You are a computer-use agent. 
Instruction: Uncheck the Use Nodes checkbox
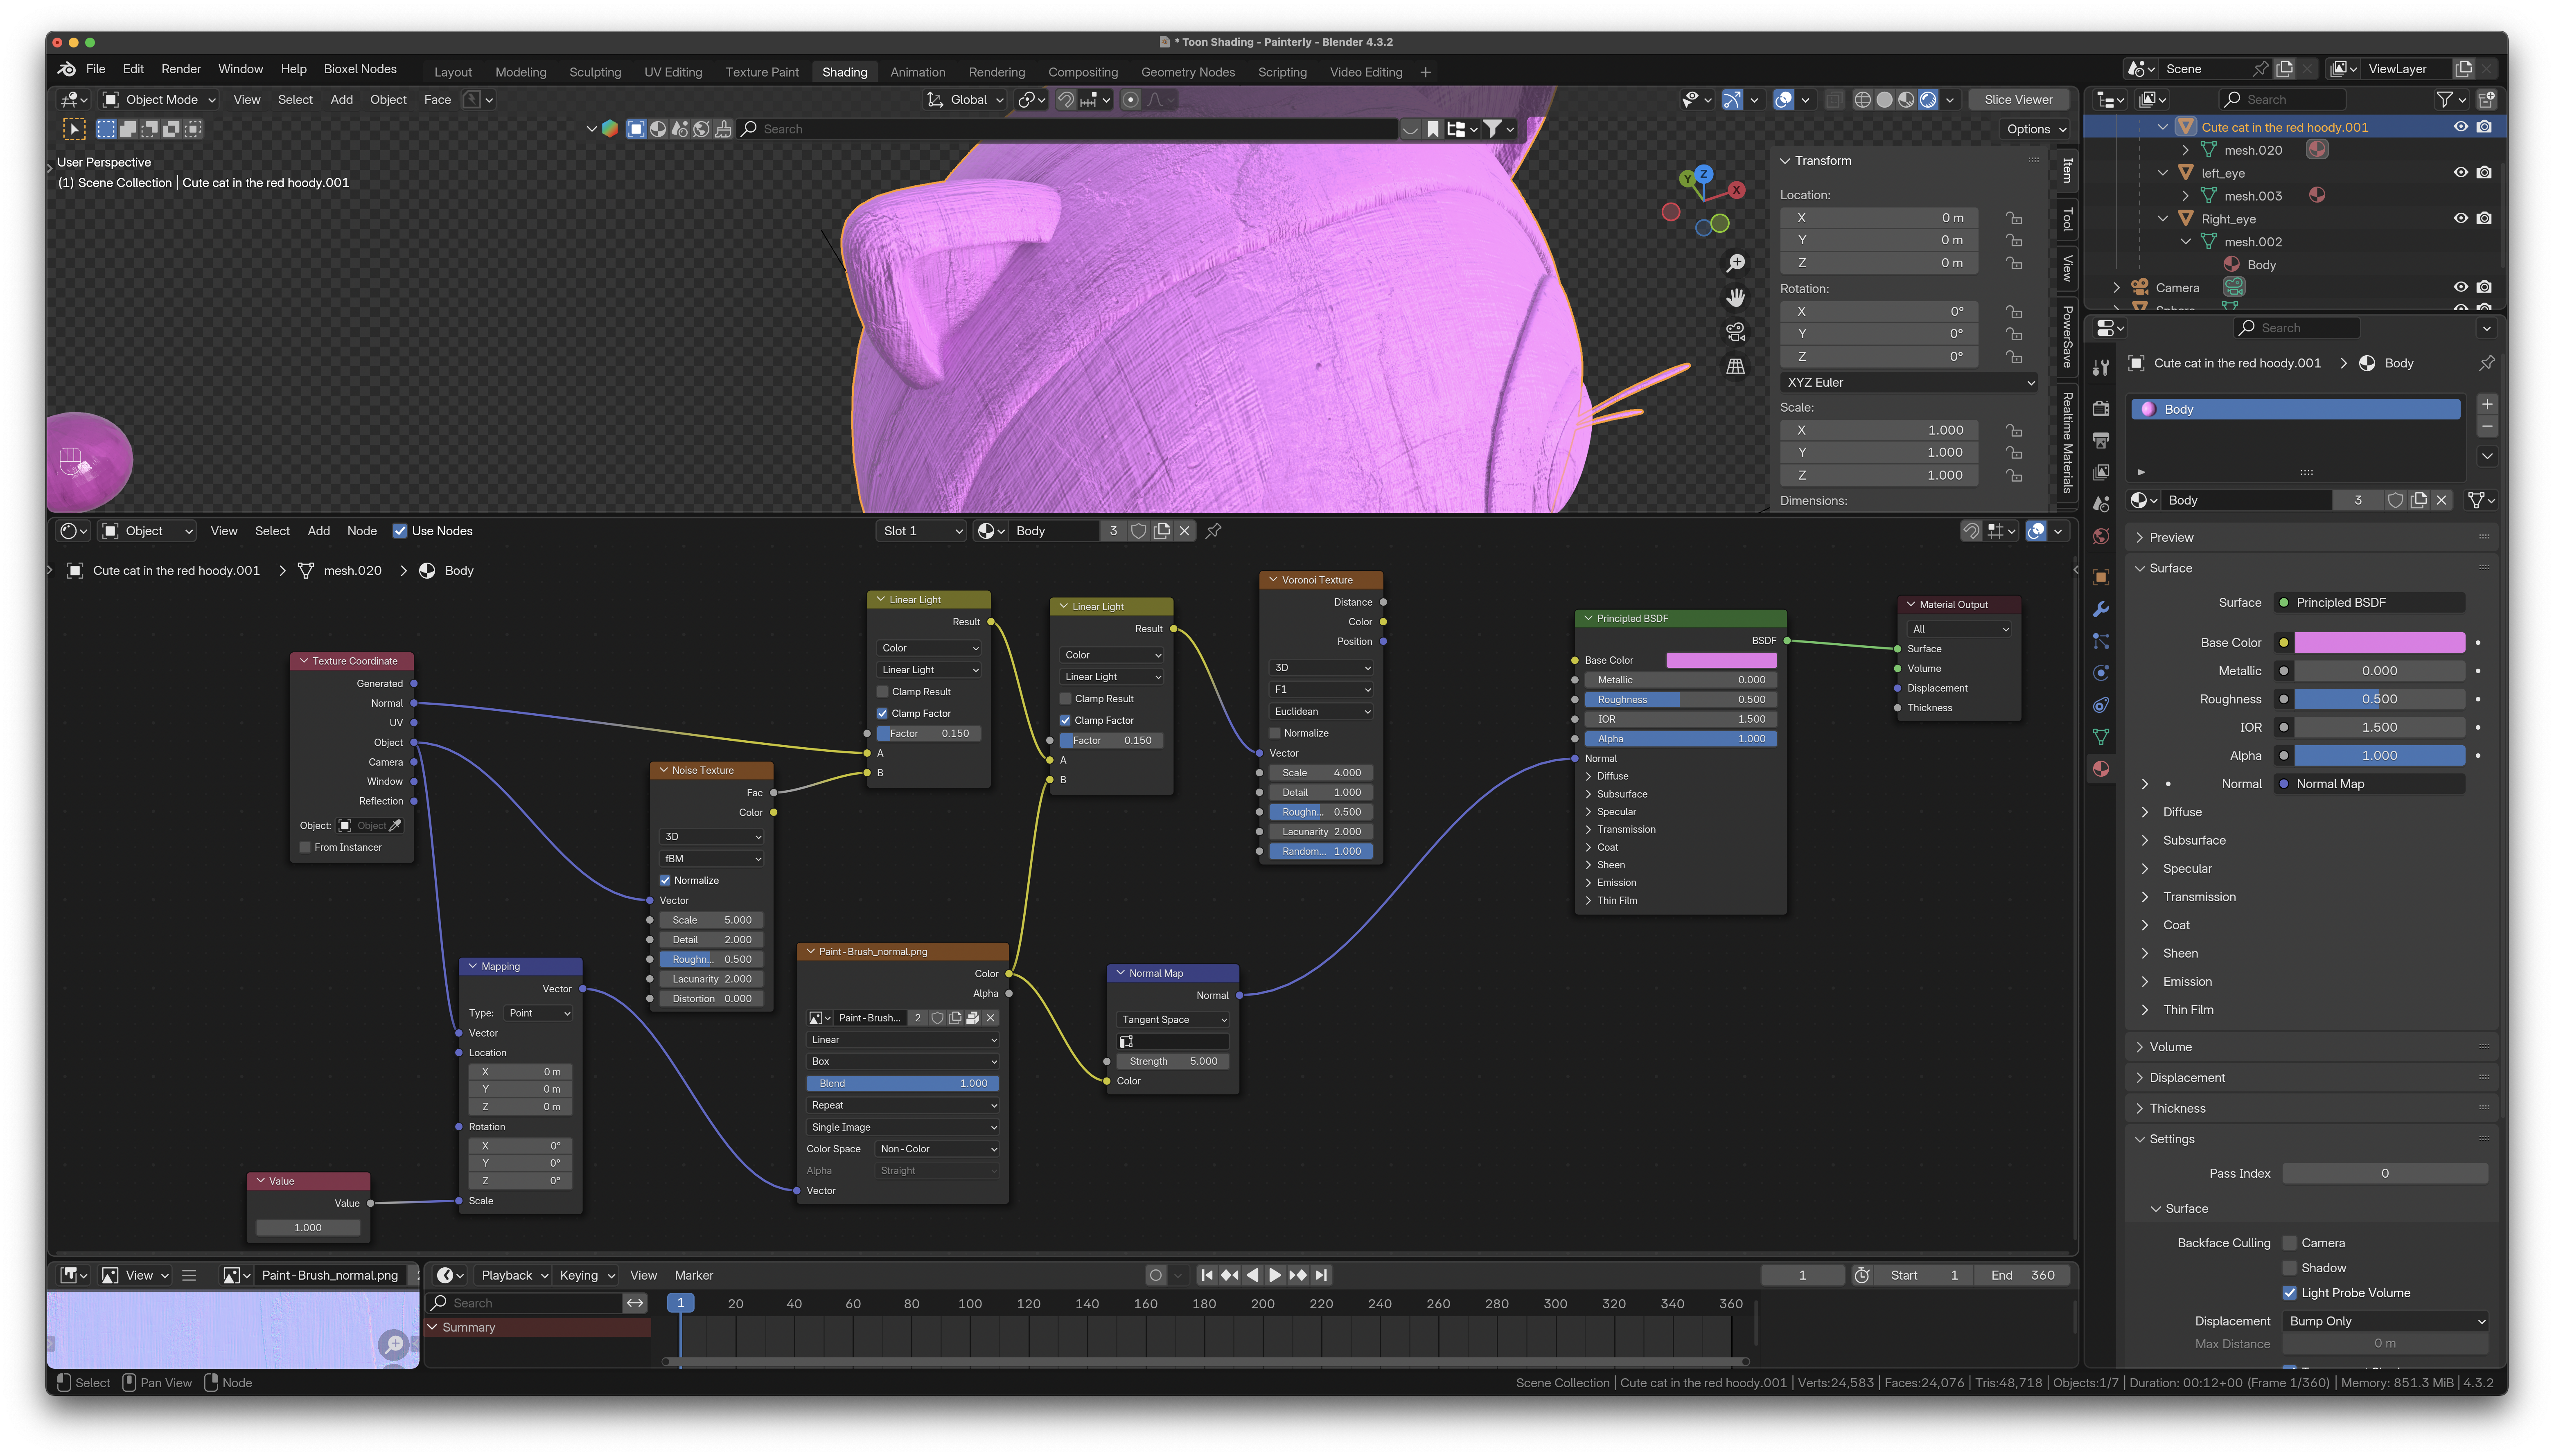click(x=400, y=531)
